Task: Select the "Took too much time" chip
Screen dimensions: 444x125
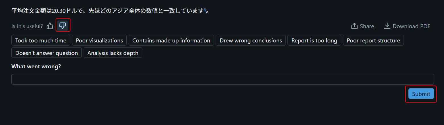Action: (41, 40)
